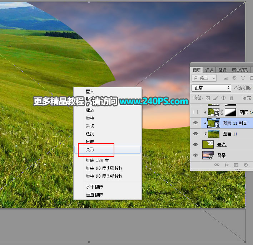This screenshot has width=253, height=245.
Task: Select 背景 layer thumbnail
Action: coord(208,155)
